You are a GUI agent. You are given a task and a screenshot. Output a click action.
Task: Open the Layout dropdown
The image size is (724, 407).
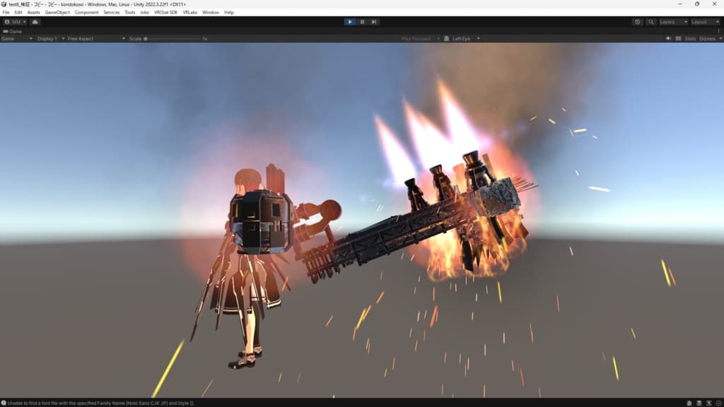[705, 22]
